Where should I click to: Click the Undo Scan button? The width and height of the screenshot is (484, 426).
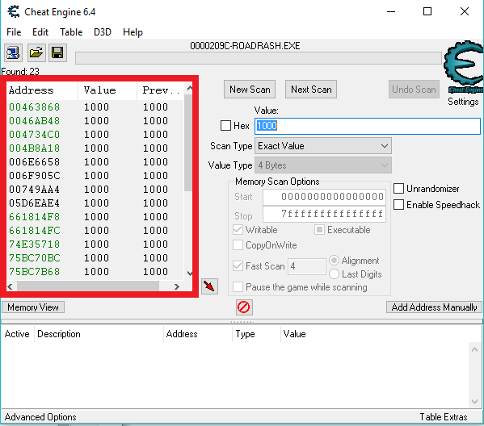[x=414, y=90]
